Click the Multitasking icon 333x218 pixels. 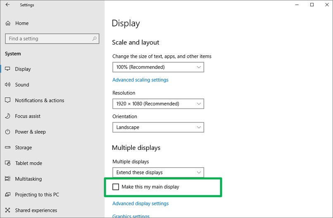point(7,179)
